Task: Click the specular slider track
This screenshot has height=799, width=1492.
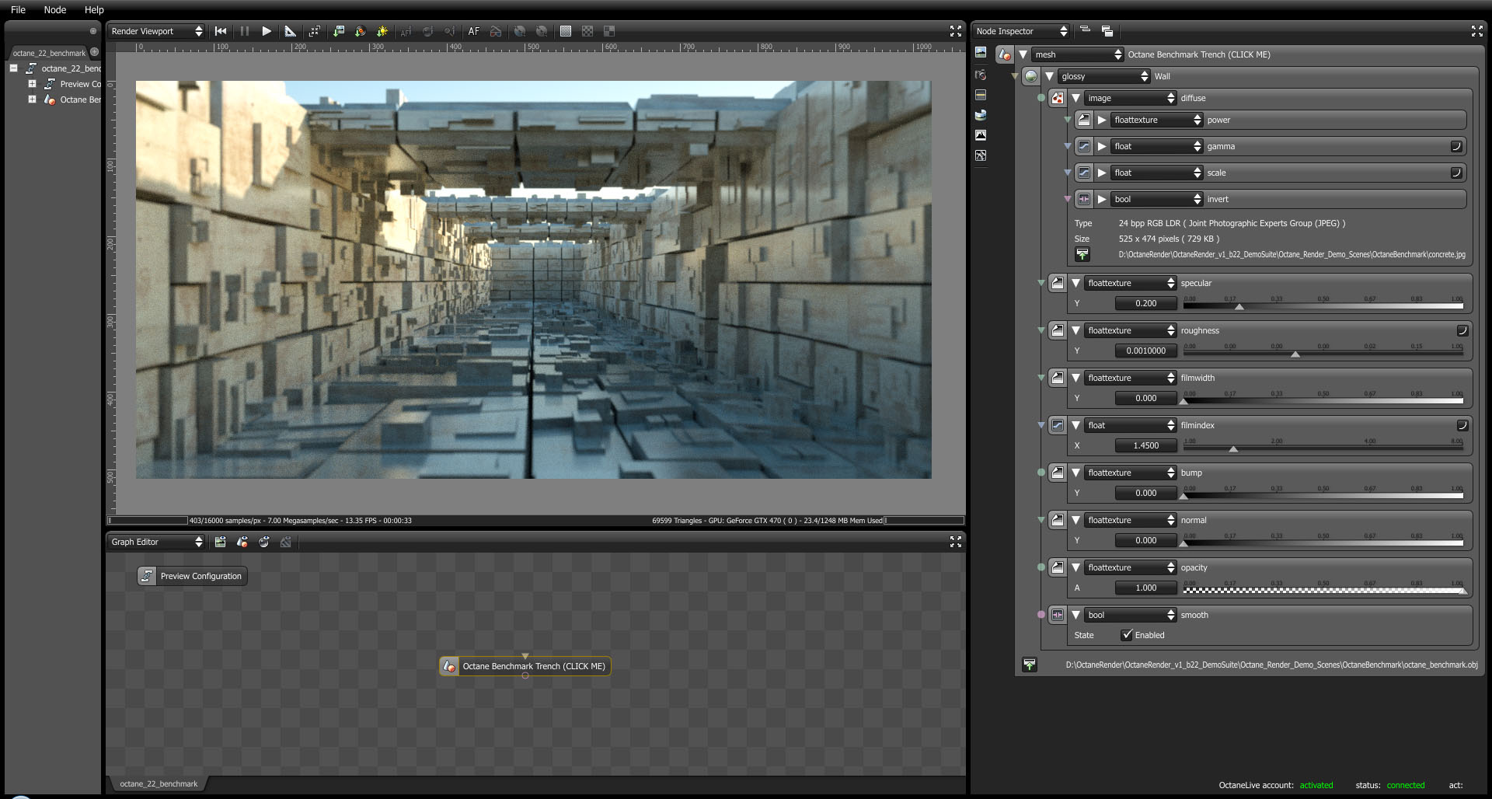Action: [x=1323, y=306]
